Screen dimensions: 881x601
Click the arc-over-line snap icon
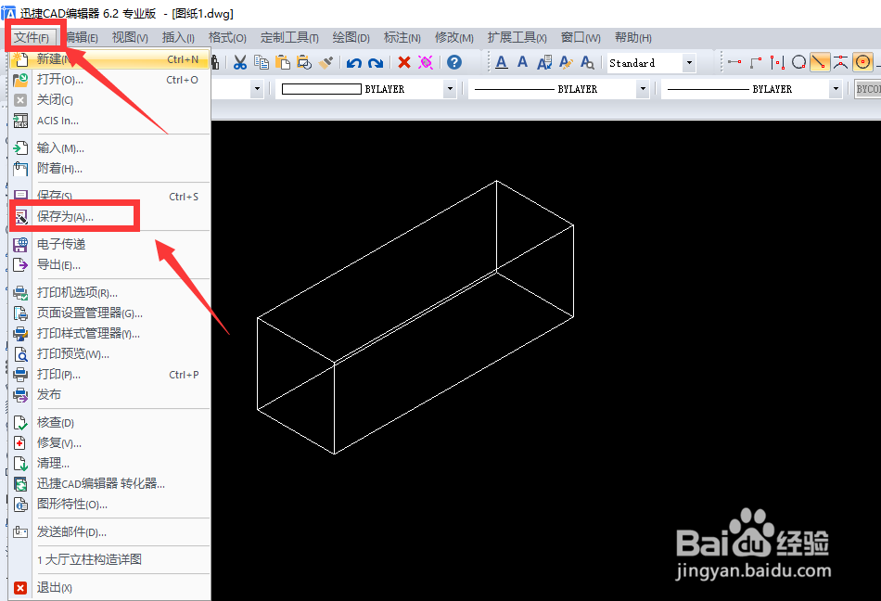[840, 62]
